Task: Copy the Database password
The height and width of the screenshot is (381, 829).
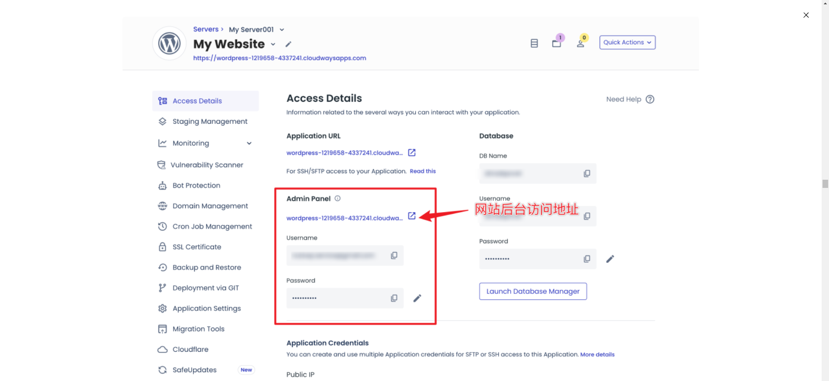Action: (587, 259)
